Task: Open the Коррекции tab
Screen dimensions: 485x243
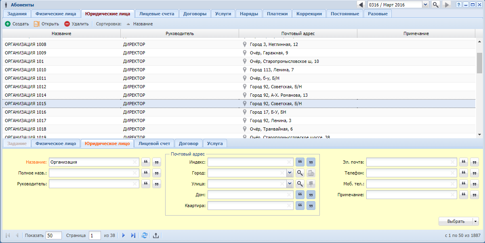Action: (309, 14)
